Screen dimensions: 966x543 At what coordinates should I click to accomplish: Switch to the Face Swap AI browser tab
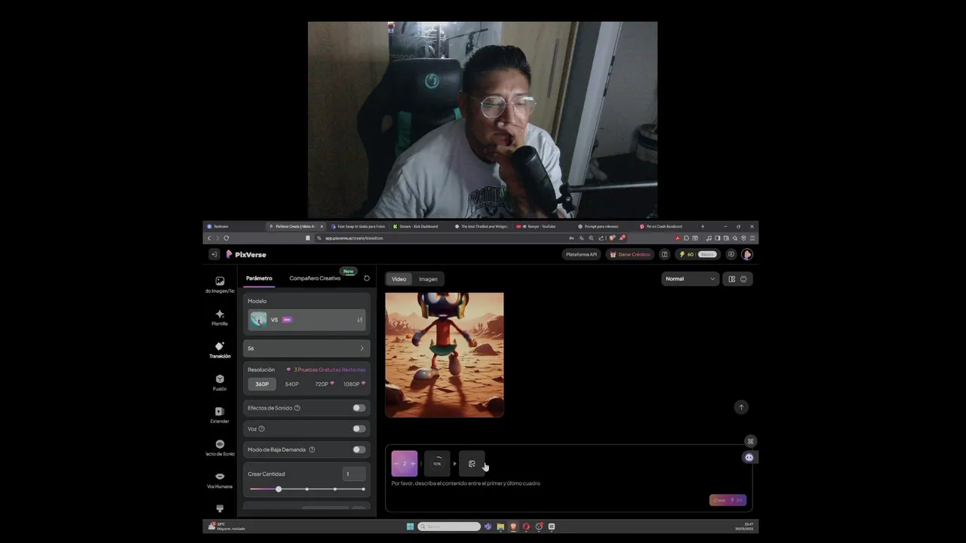coord(358,226)
